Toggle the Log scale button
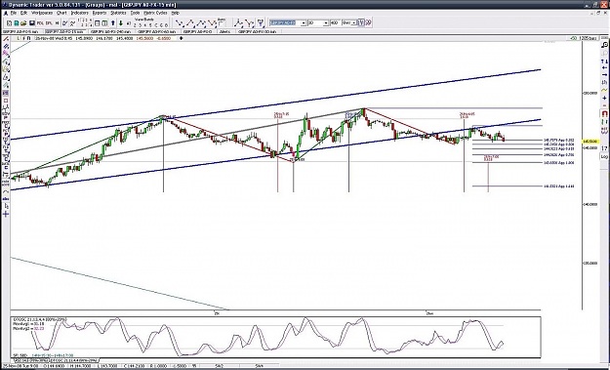The image size is (610, 370). point(604,156)
